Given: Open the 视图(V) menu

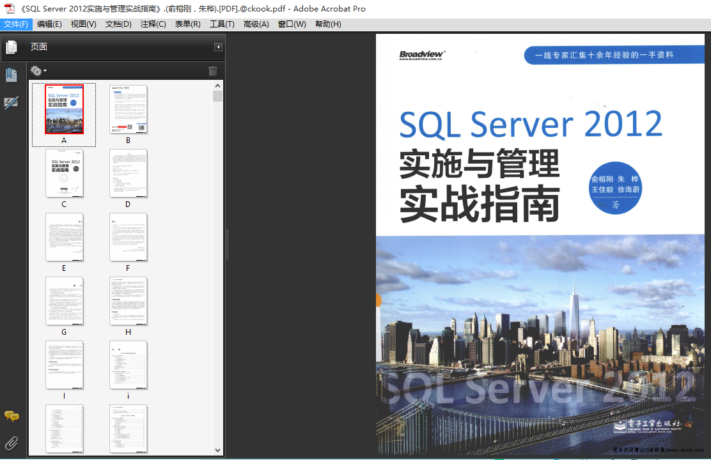Looking at the screenshot, I should pyautogui.click(x=83, y=24).
